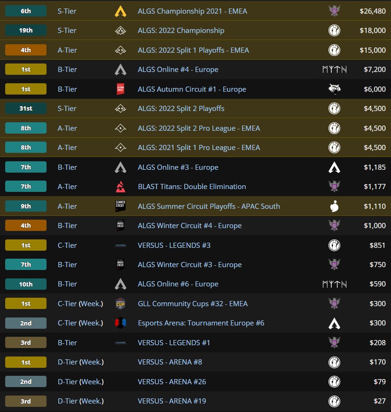Click the BLAST Titans red logo icon
Image resolution: width=391 pixels, height=412 pixels.
click(x=120, y=187)
